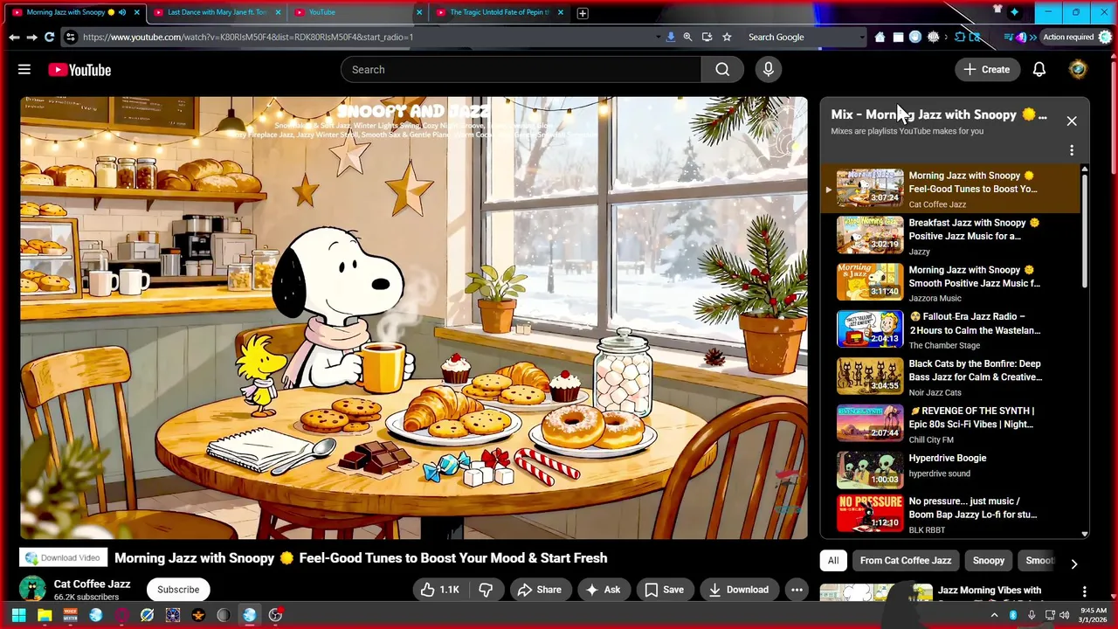The width and height of the screenshot is (1118, 629).
Task: Select the All filter chip
Action: pos(833,561)
